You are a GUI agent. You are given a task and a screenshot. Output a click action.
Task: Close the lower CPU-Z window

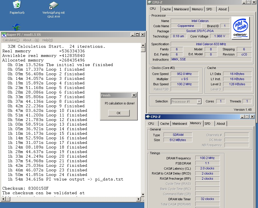pos(252,116)
